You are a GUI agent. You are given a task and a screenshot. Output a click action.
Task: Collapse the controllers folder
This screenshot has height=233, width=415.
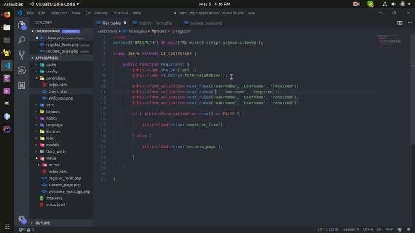pyautogui.click(x=36, y=78)
